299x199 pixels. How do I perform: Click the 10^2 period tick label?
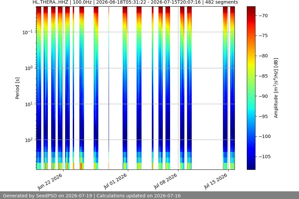tap(29, 140)
